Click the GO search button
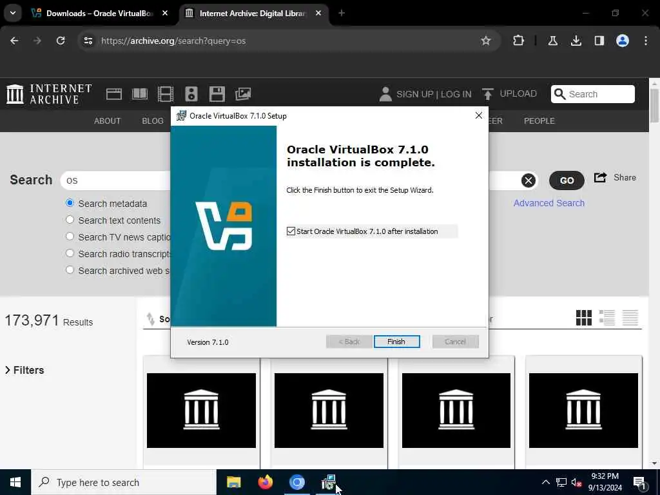Screen dimensions: 660x495 [x=567, y=180]
